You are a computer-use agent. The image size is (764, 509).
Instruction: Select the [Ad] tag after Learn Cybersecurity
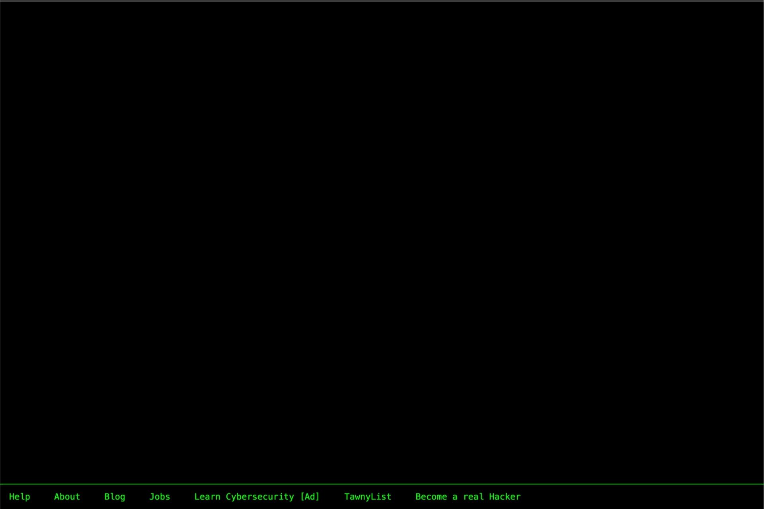coord(310,497)
